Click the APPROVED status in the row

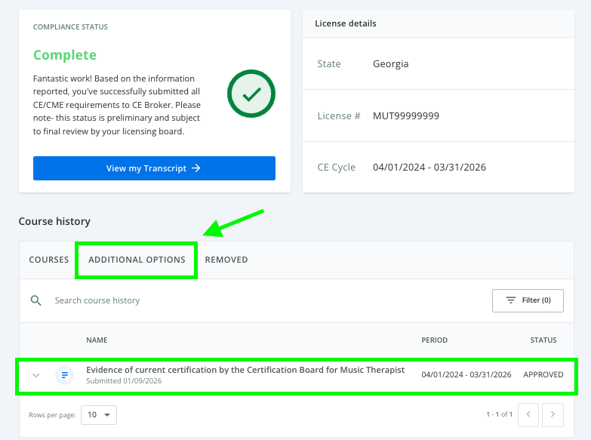tap(543, 375)
